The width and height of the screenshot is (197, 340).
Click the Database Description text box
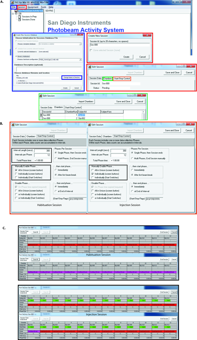coord(49,69)
